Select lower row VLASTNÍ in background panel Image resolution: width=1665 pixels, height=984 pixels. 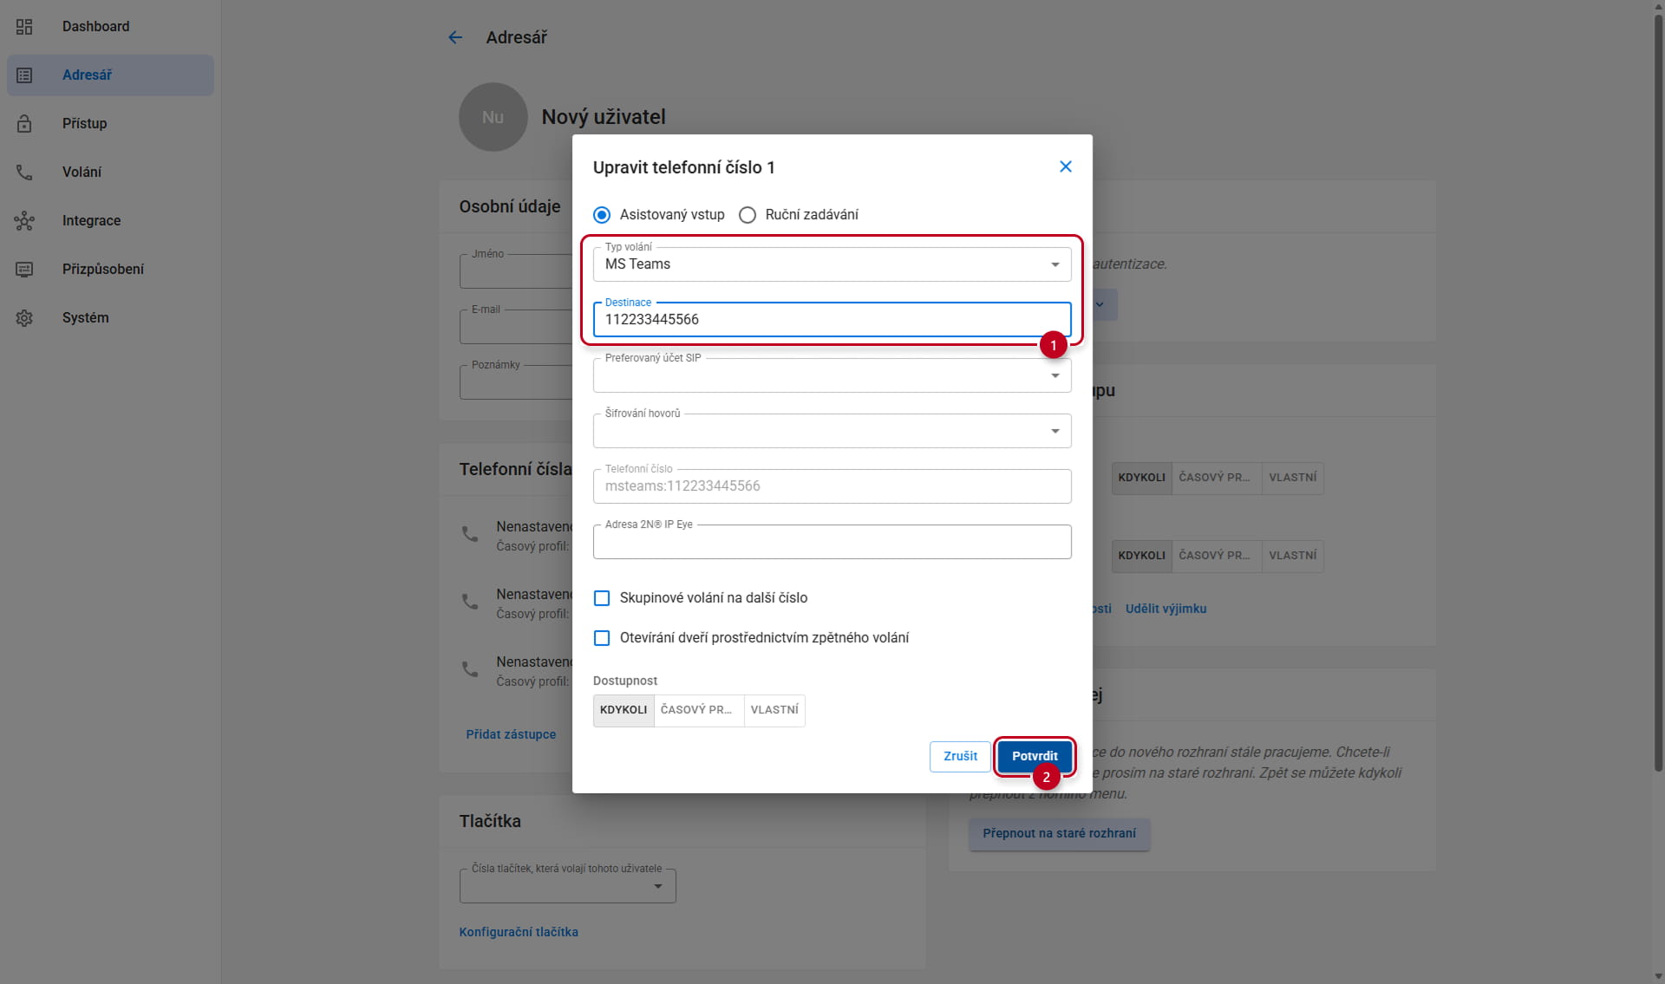[1292, 556]
